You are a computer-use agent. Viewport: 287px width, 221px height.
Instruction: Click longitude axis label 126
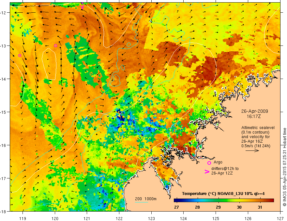click(248, 218)
